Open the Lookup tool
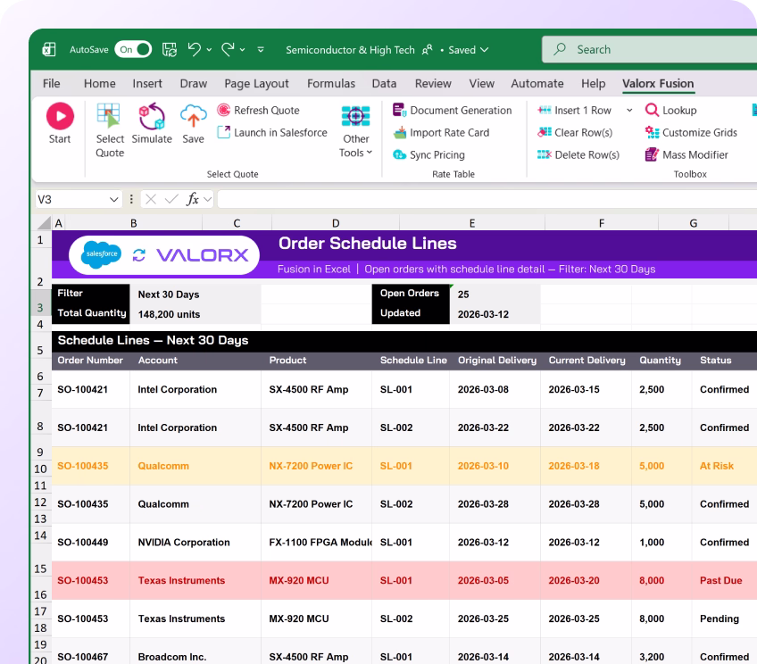The height and width of the screenshot is (664, 757). click(670, 110)
